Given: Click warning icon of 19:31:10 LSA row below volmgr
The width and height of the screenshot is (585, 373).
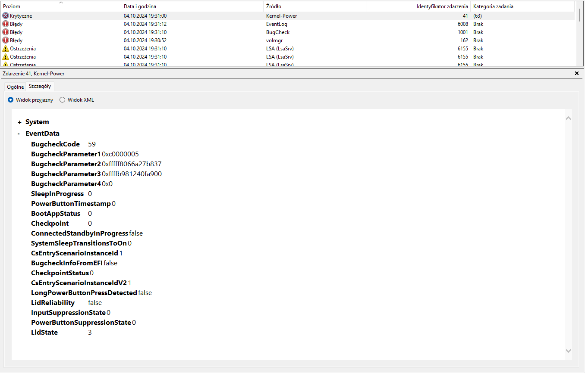Looking at the screenshot, I should (x=6, y=48).
